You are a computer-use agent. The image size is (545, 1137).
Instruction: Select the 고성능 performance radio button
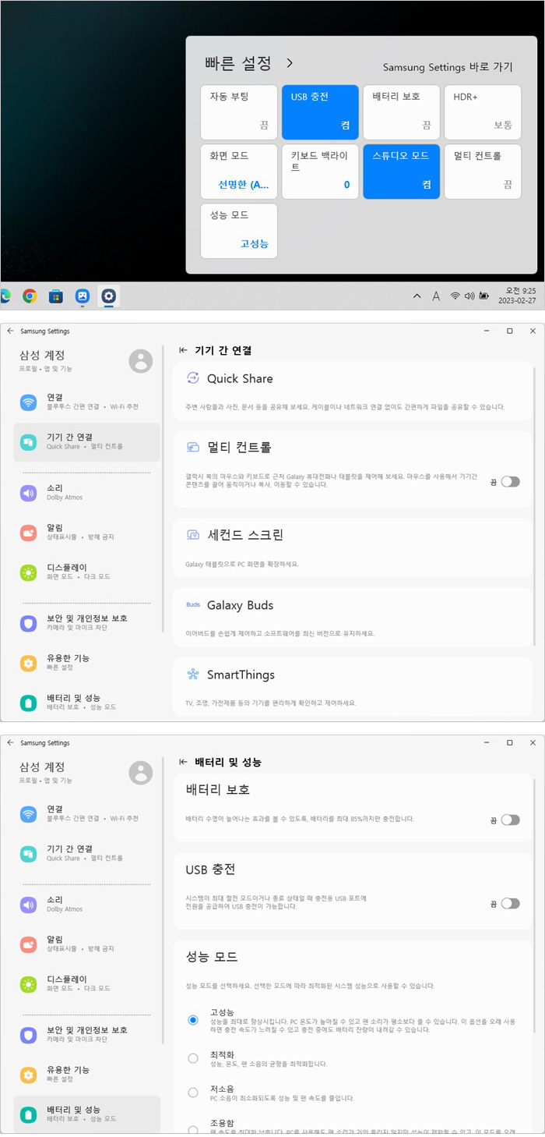click(193, 1020)
